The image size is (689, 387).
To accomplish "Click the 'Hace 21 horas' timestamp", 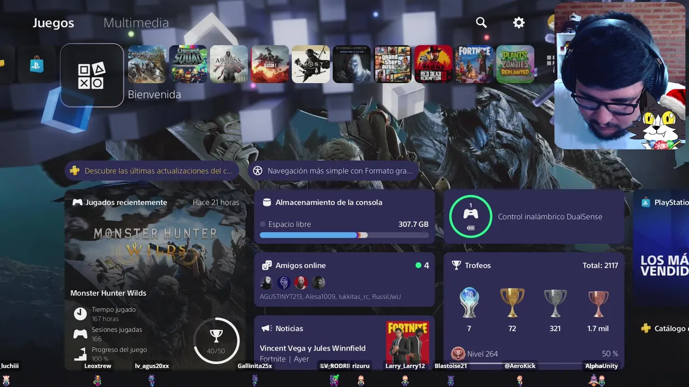I will 216,203.
